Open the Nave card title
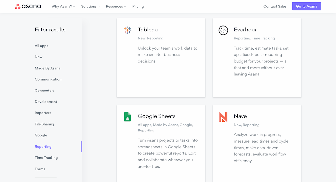This screenshot has height=182, width=336. (240, 116)
